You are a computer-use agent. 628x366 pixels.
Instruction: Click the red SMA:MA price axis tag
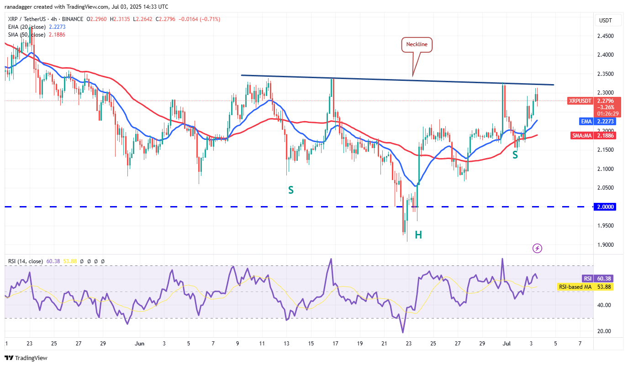point(582,136)
